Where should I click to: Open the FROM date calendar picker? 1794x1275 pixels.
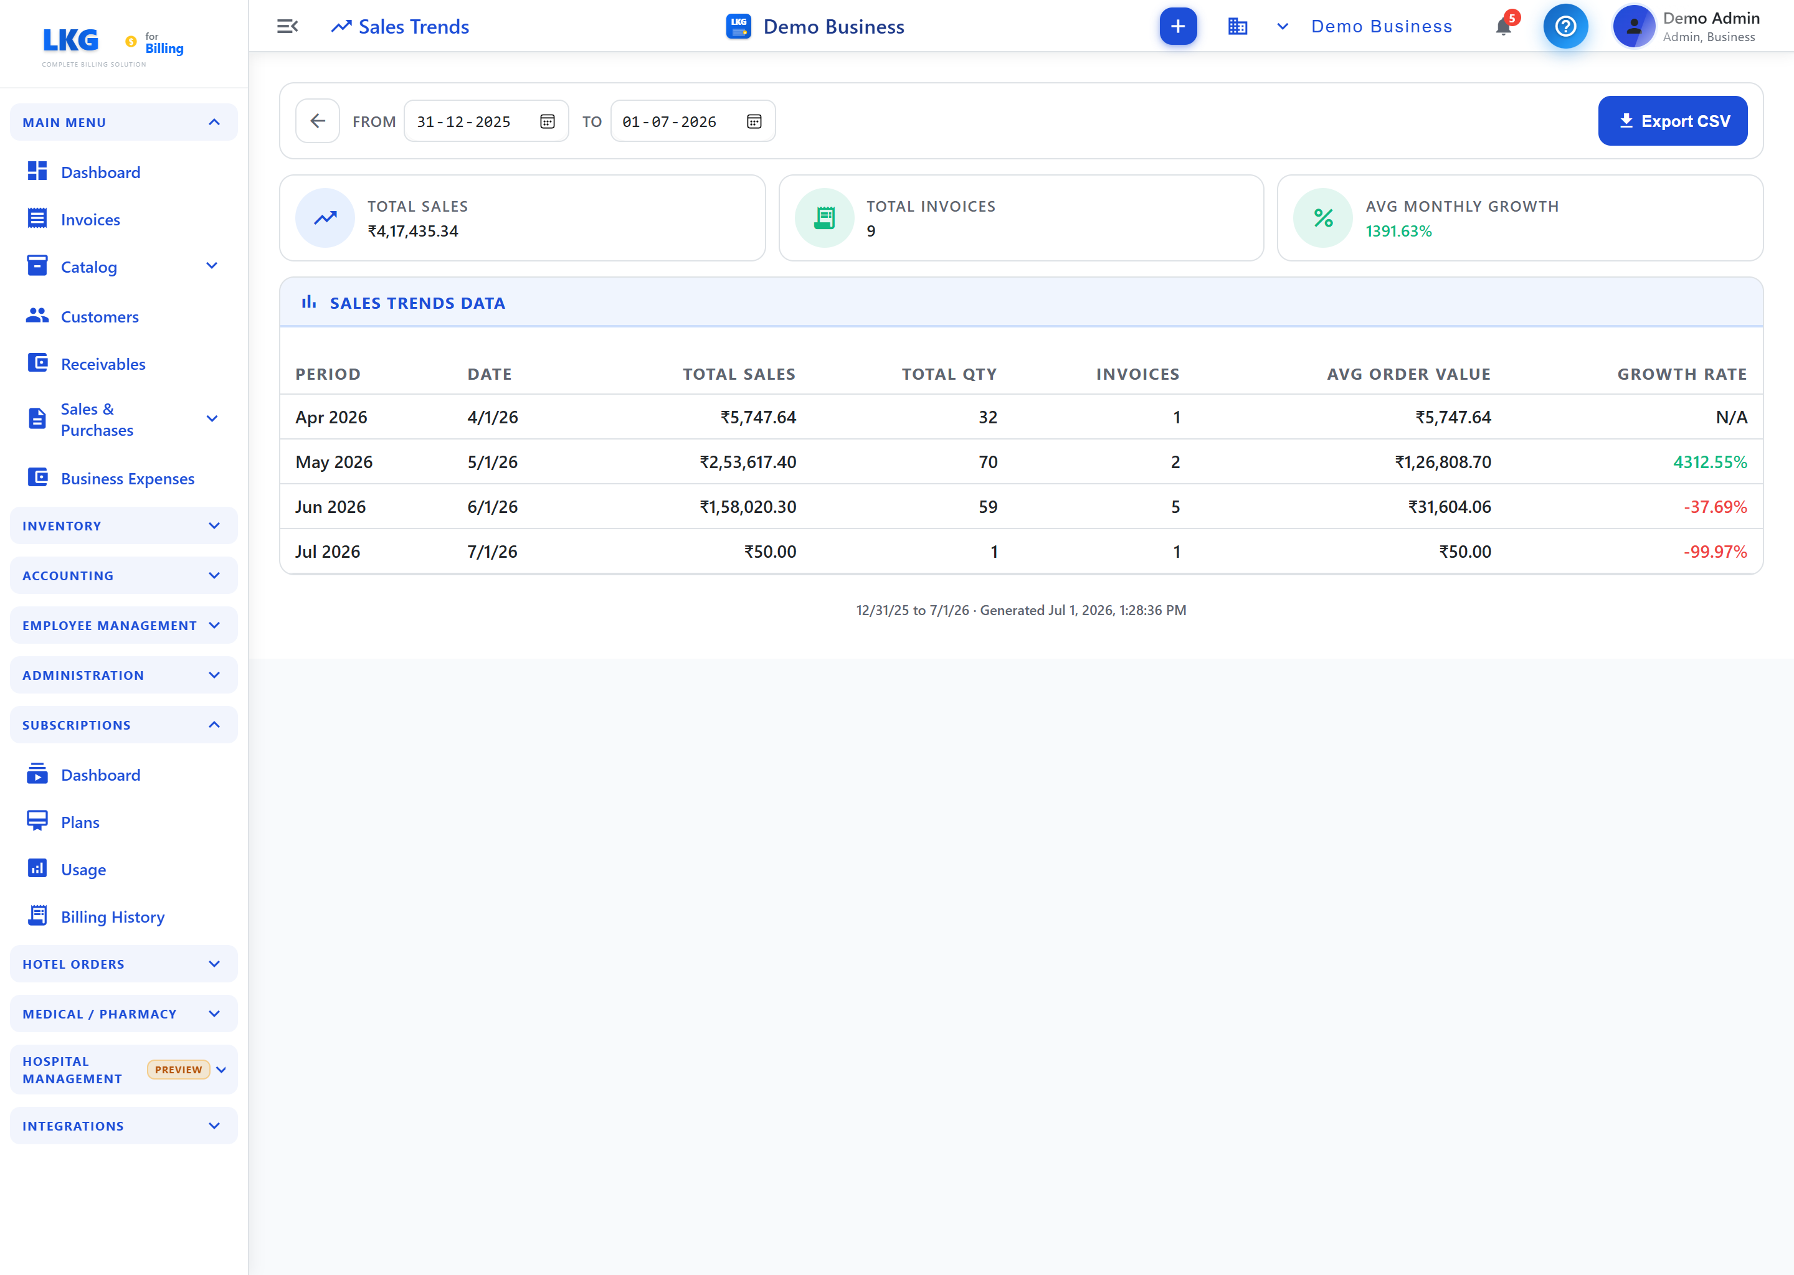pos(548,121)
